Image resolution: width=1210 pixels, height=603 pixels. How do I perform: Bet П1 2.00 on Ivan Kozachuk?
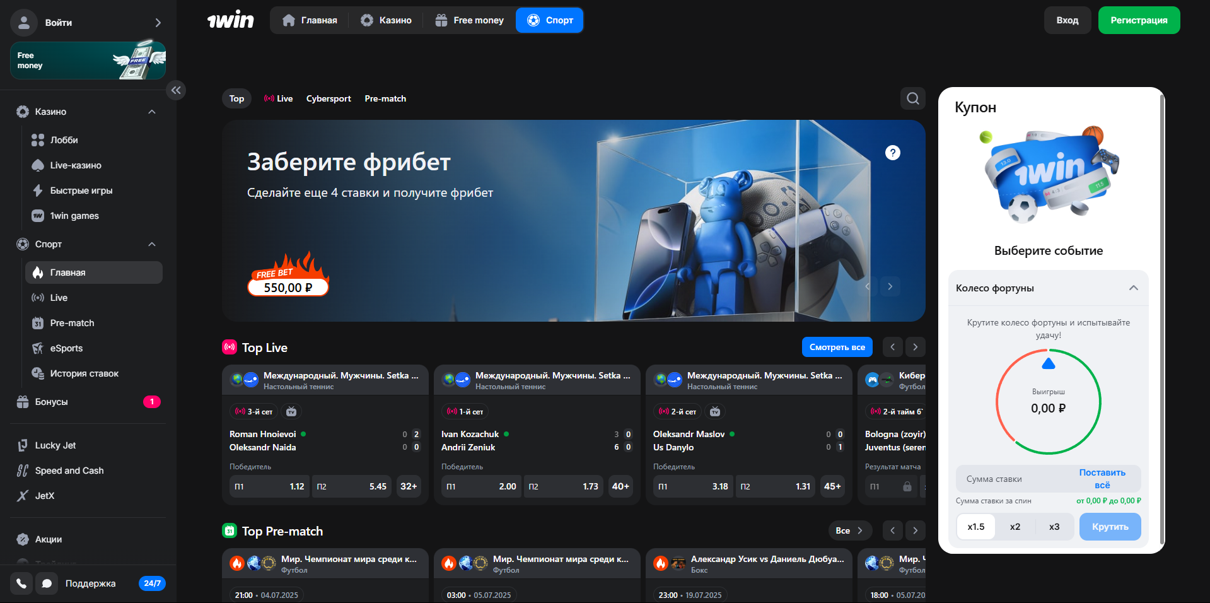tap(481, 486)
